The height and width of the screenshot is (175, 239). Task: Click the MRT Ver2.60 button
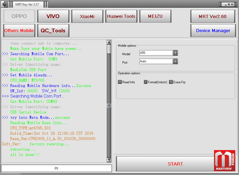pos(213,16)
